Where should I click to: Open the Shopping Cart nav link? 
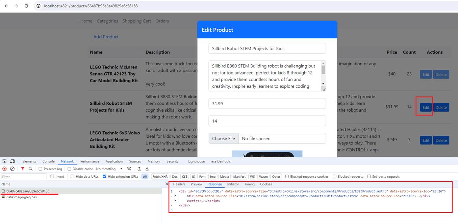(137, 21)
